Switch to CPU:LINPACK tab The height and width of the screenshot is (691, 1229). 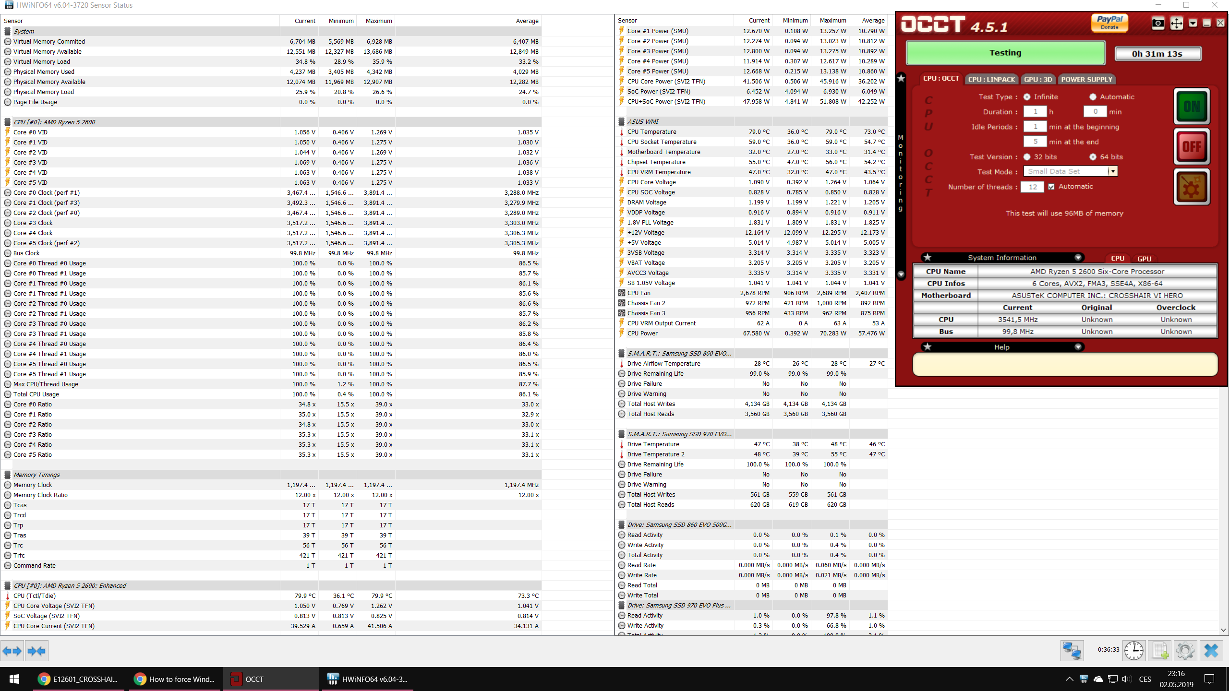coord(991,79)
